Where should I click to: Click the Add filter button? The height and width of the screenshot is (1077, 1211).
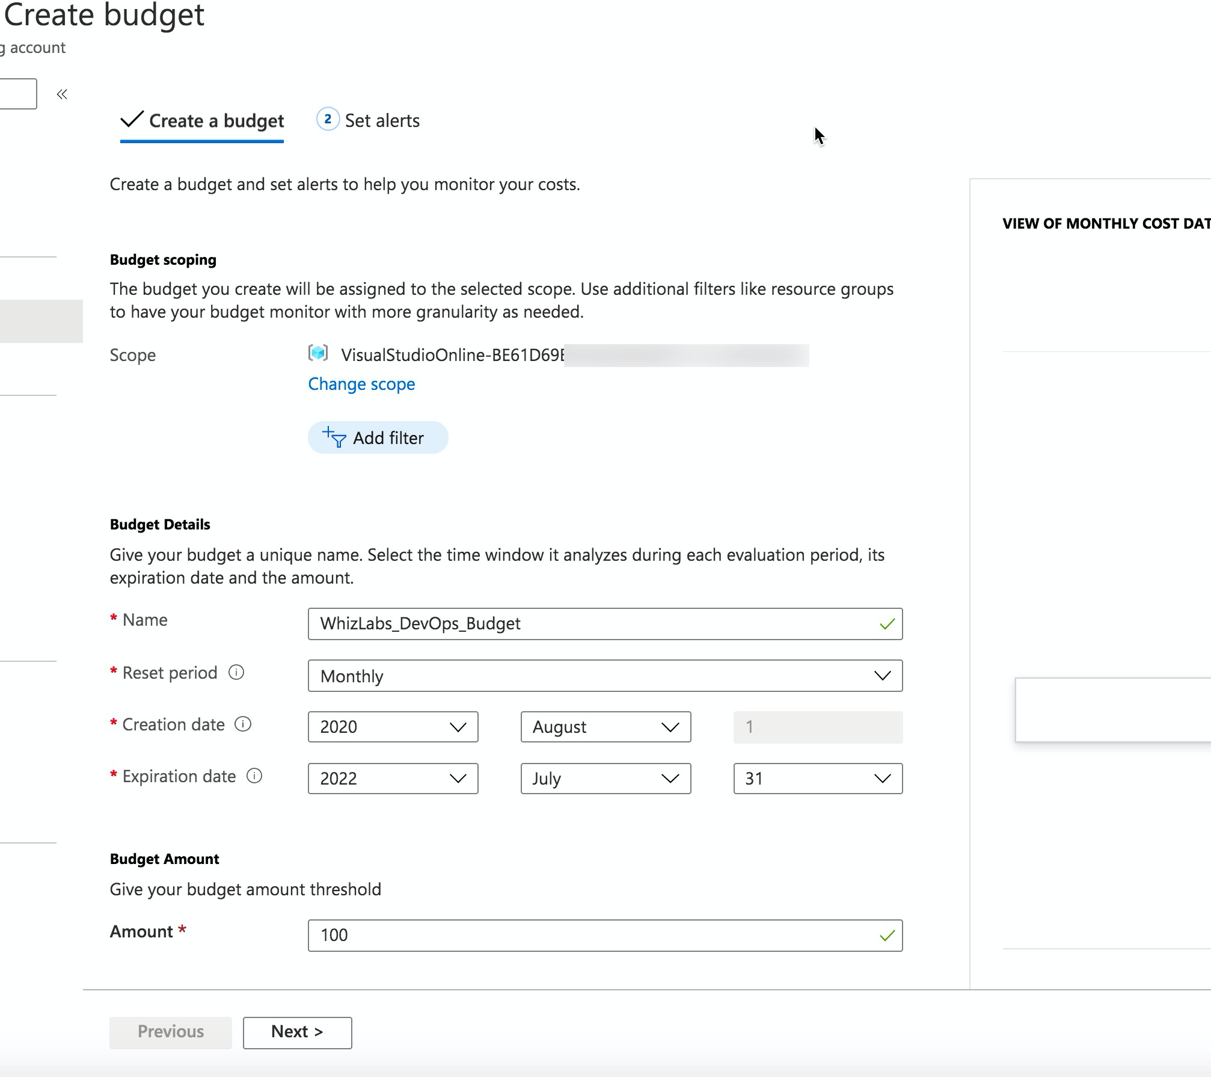click(378, 437)
